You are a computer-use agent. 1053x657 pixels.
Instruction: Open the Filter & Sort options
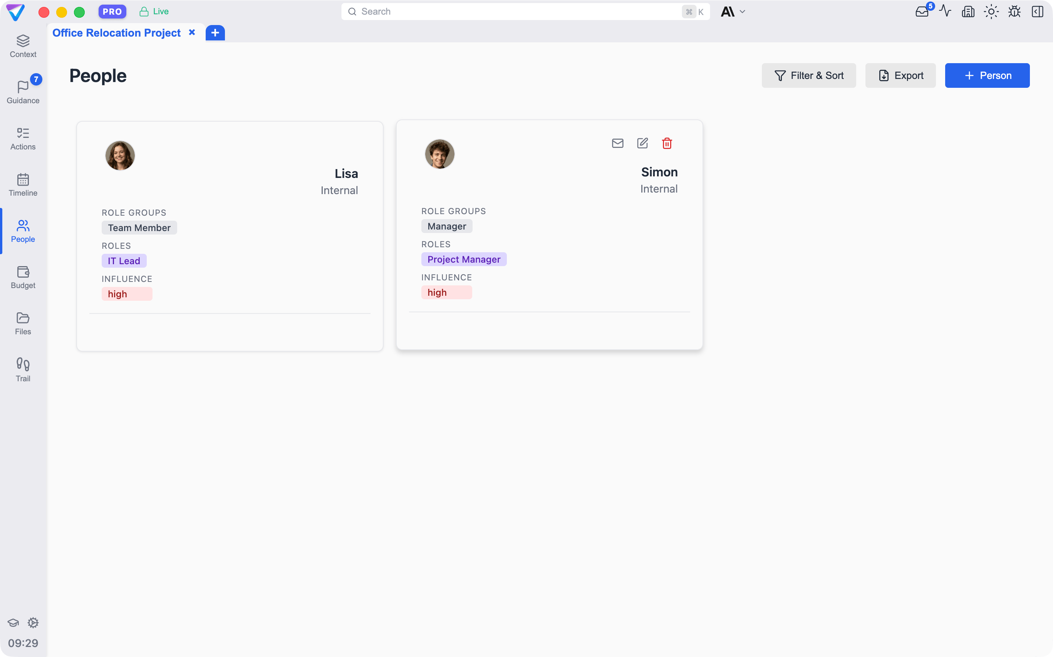[808, 75]
